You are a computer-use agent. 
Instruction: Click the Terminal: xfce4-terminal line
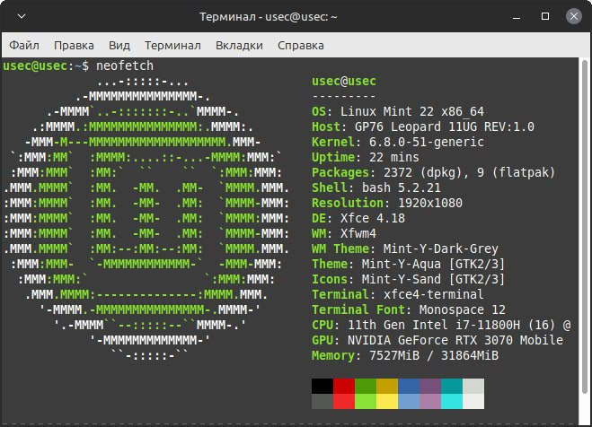[398, 294]
